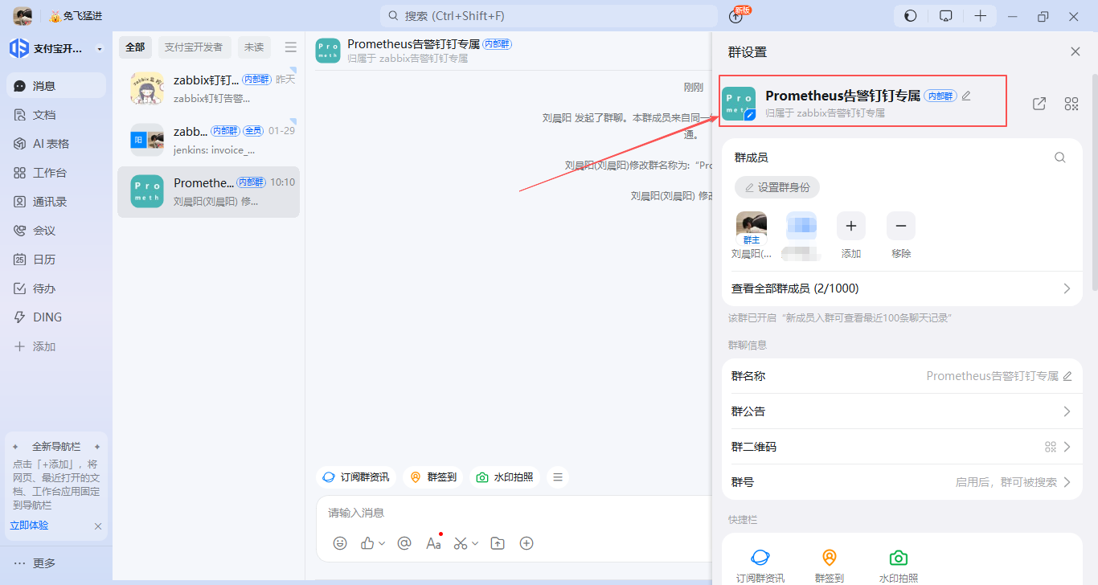
Task: Open the emoji picker in message toolbar
Action: coord(340,543)
